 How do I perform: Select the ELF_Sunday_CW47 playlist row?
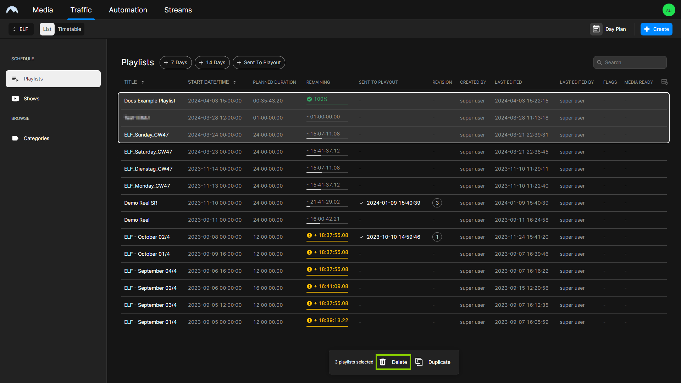click(146, 135)
